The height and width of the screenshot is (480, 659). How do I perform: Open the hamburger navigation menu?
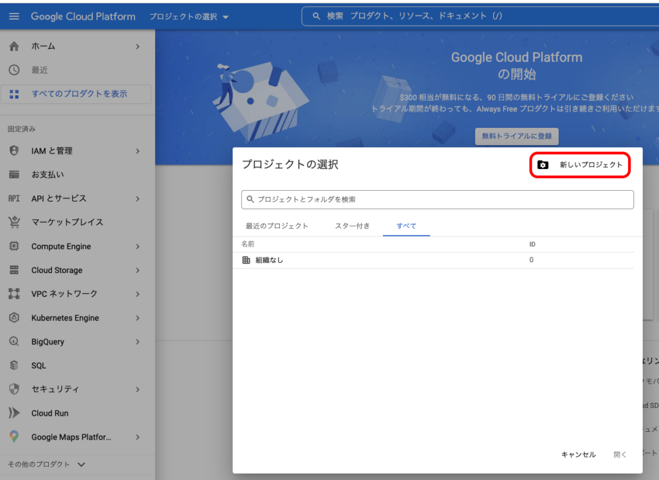click(14, 17)
